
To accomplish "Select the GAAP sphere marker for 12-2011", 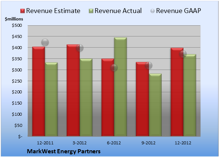I will click(x=45, y=42).
